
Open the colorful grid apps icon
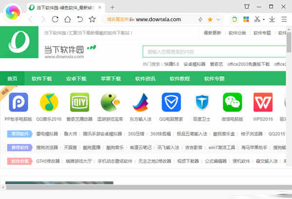pos(246,19)
